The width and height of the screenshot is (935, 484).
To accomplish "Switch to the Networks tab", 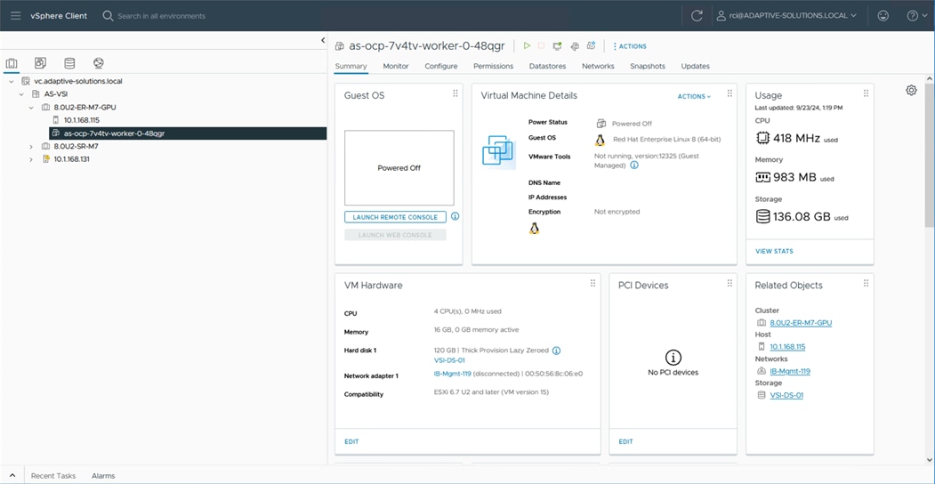I will tap(598, 66).
